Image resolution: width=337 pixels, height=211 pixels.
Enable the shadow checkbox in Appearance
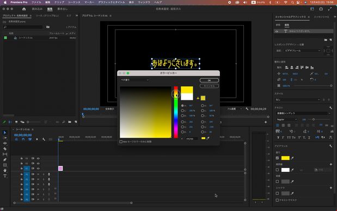(277, 194)
